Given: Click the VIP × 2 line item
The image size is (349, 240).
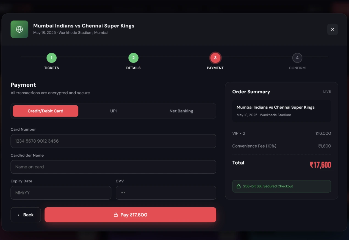Looking at the screenshot, I should pyautogui.click(x=239, y=133).
